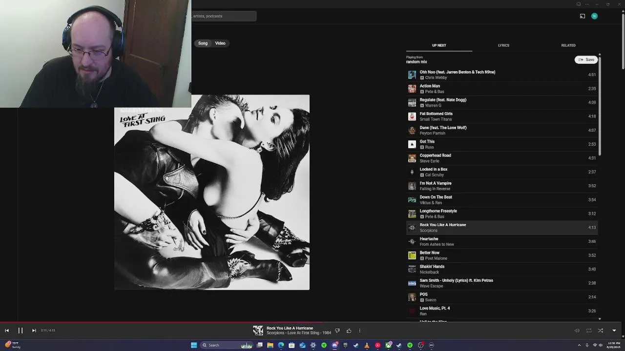625x351 pixels.
Task: Pause the current song
Action: pyautogui.click(x=21, y=331)
